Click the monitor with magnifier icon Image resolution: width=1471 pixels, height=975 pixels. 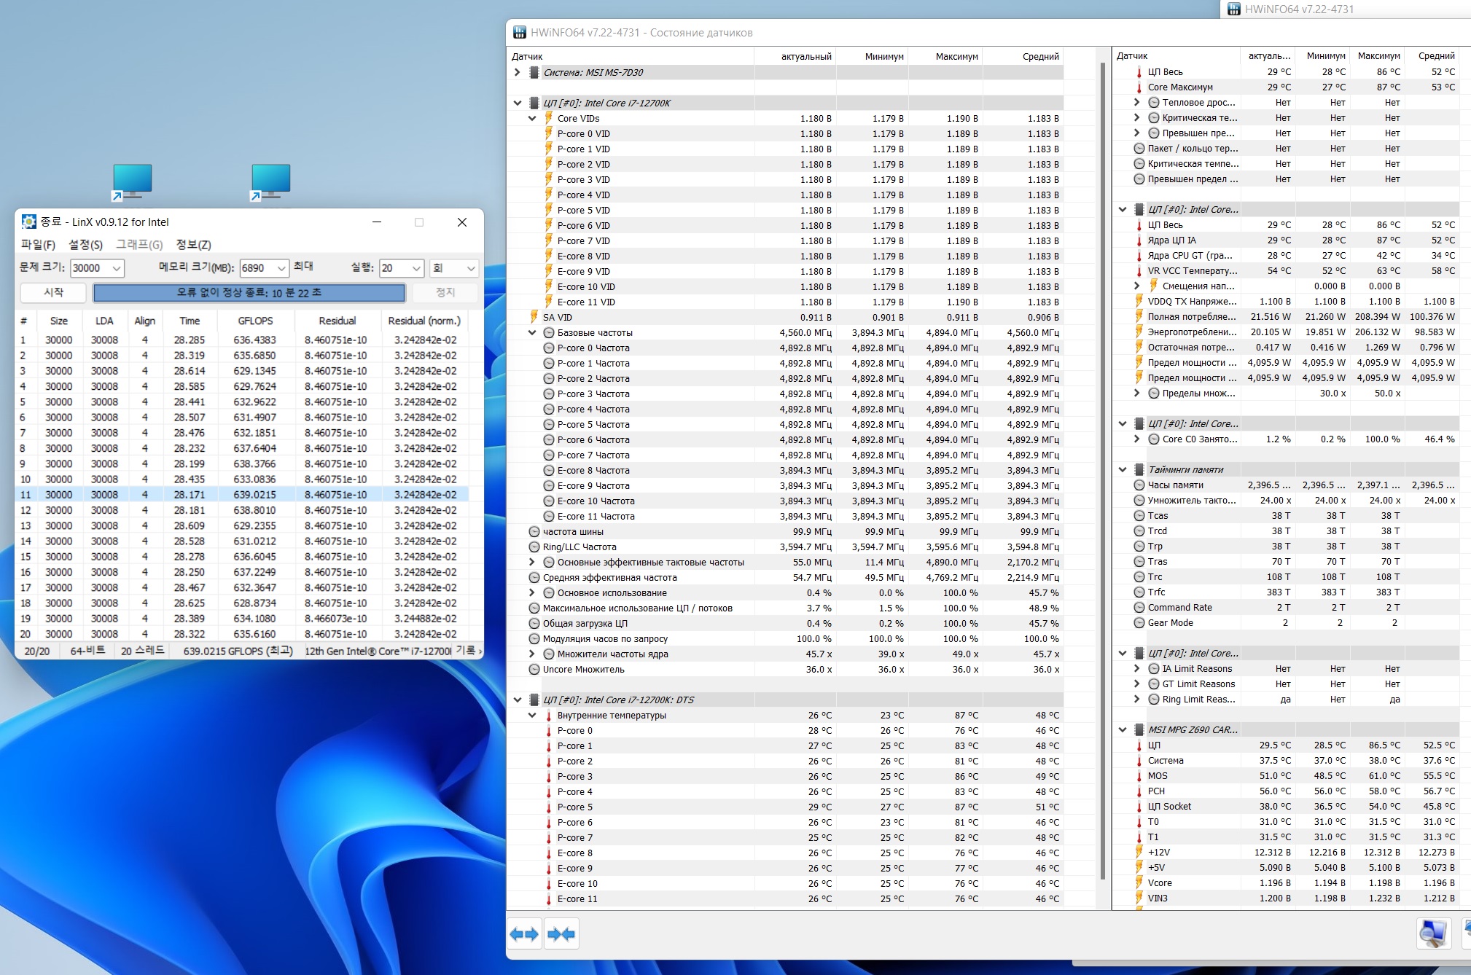pos(1433,933)
